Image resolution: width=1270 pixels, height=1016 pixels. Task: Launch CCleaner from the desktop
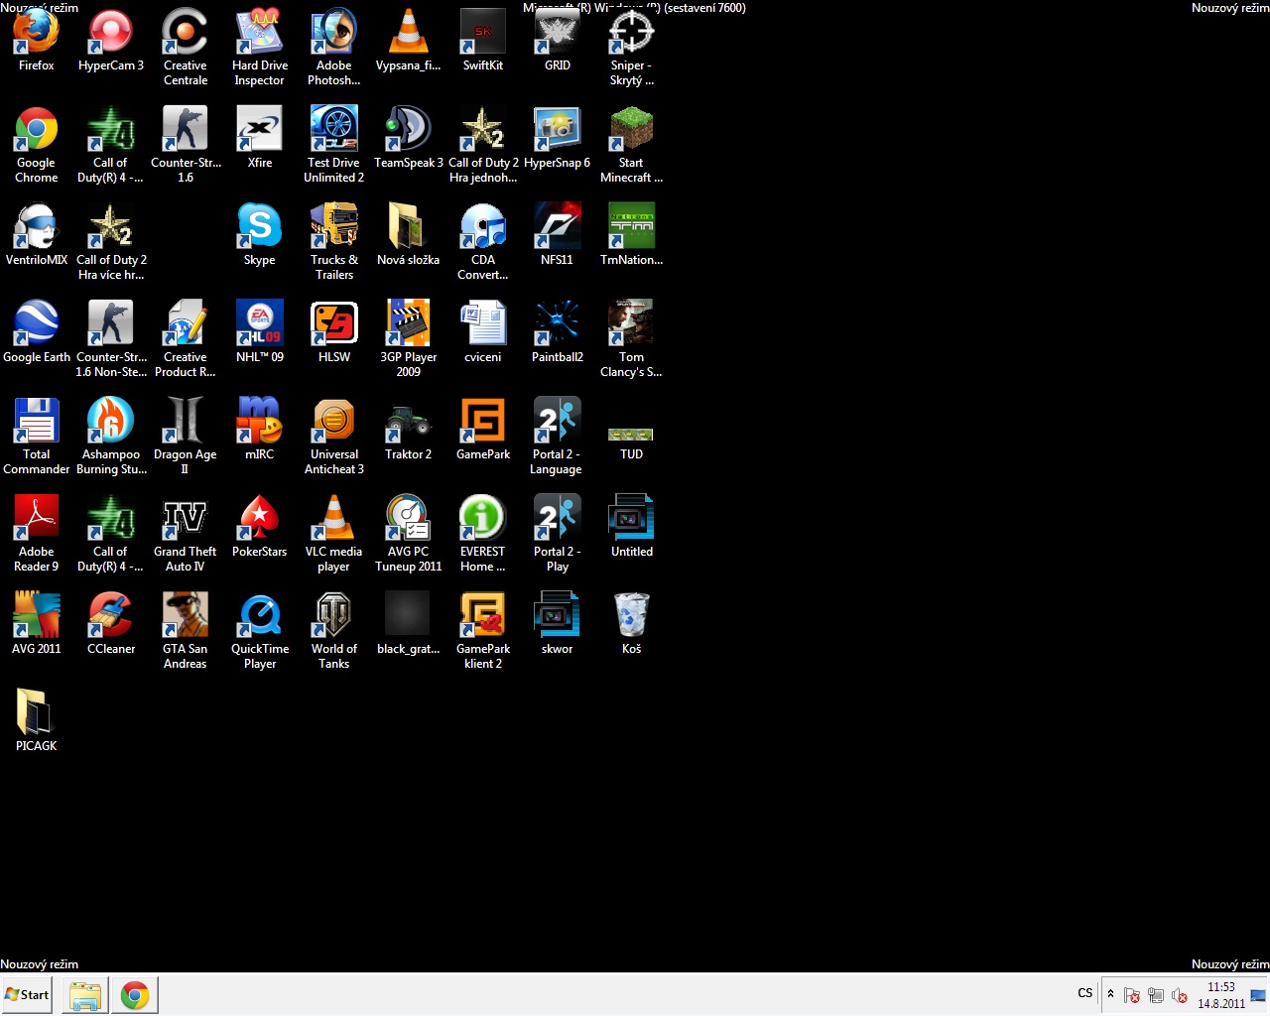(111, 624)
